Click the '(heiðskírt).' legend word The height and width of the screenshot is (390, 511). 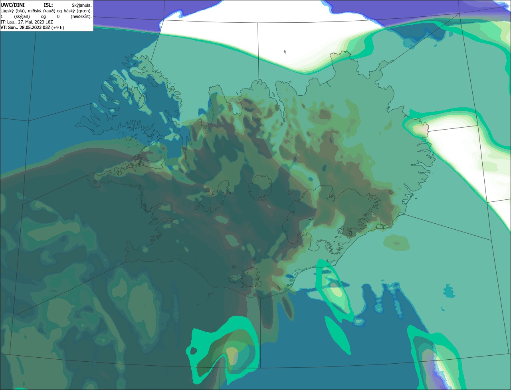point(81,16)
